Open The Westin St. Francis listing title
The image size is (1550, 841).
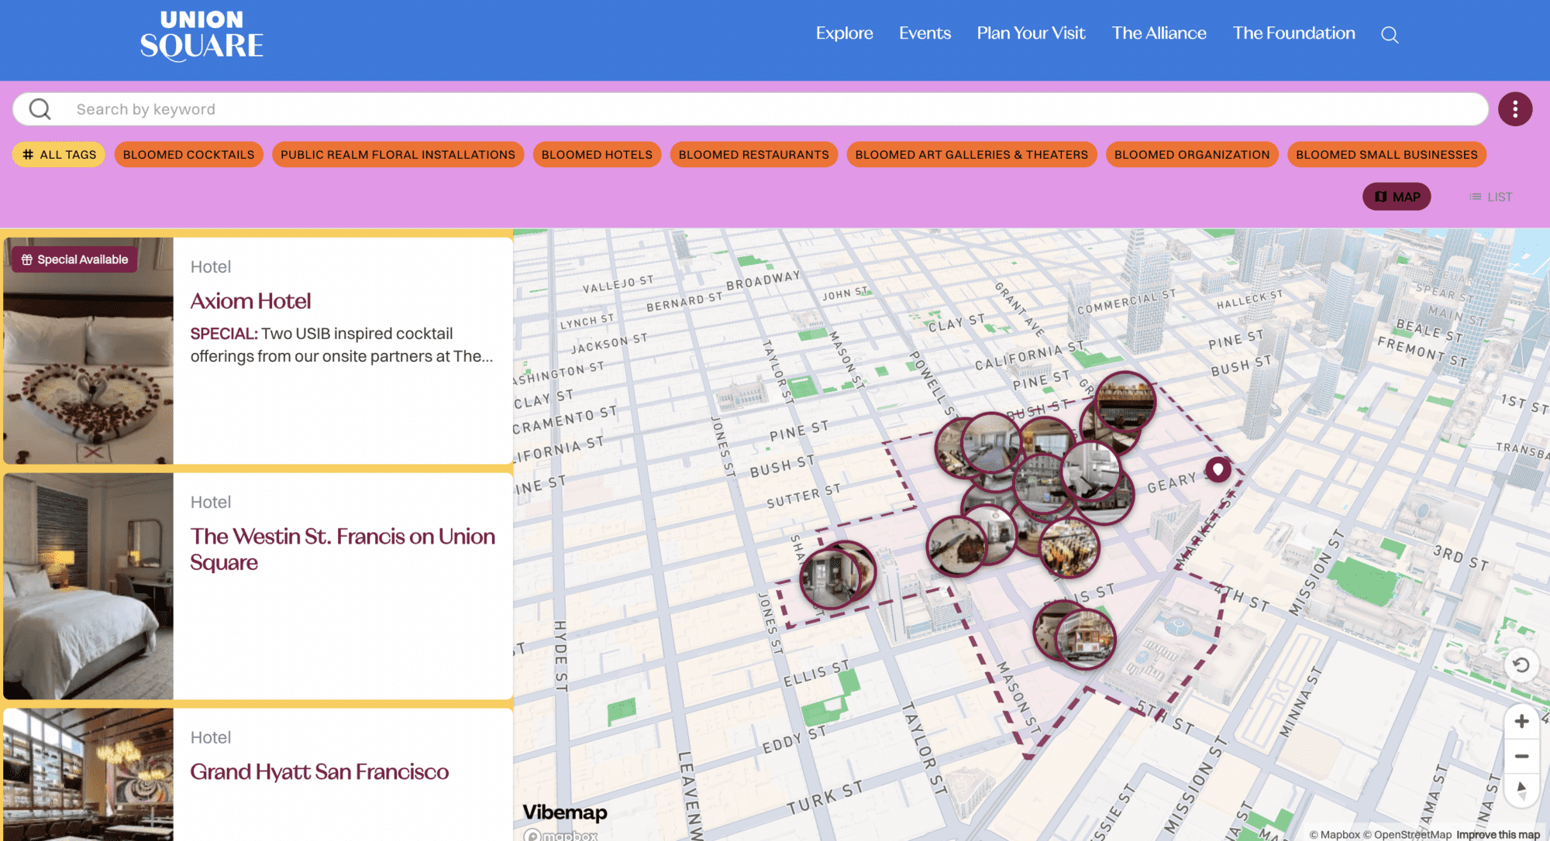(343, 549)
